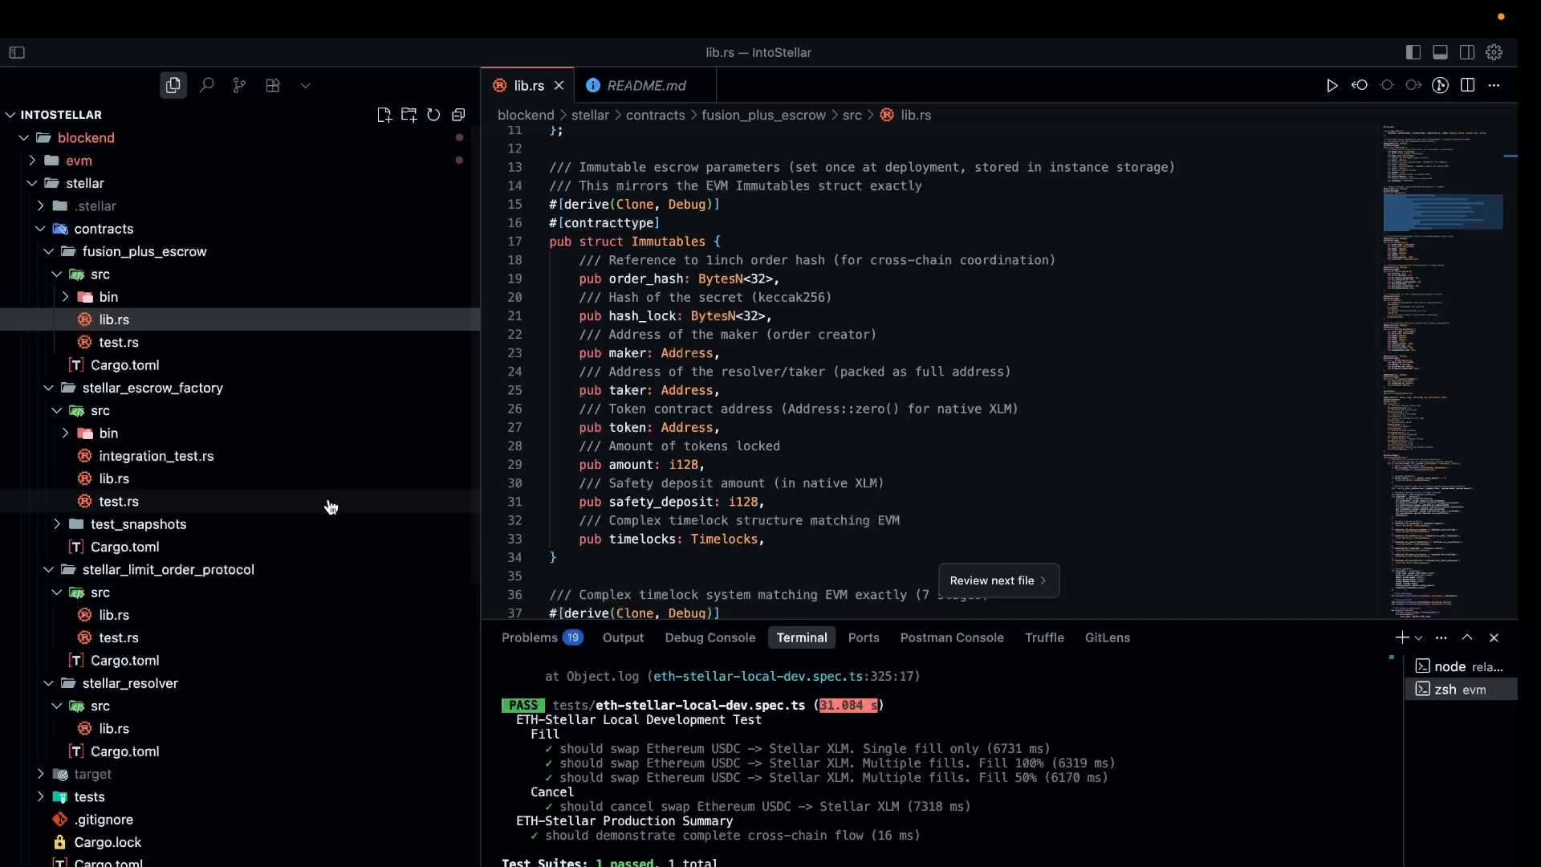Screen dimensions: 1541x867
Task: Click the Review next file button
Action: pos(998,580)
